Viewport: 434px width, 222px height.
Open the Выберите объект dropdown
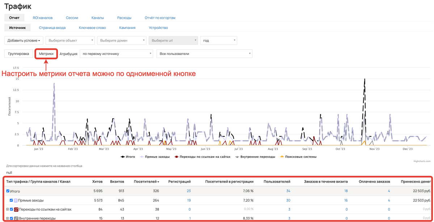[70, 40]
